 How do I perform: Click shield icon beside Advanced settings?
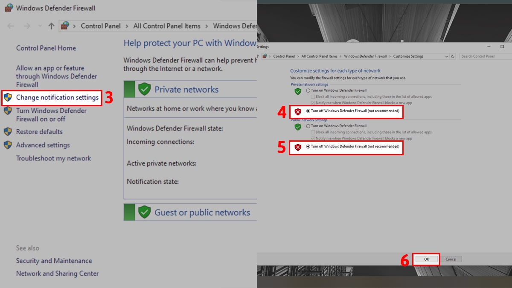click(x=8, y=145)
